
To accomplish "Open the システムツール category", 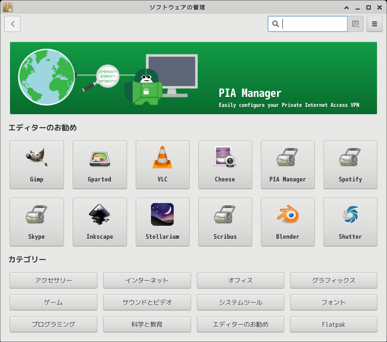I will [240, 302].
